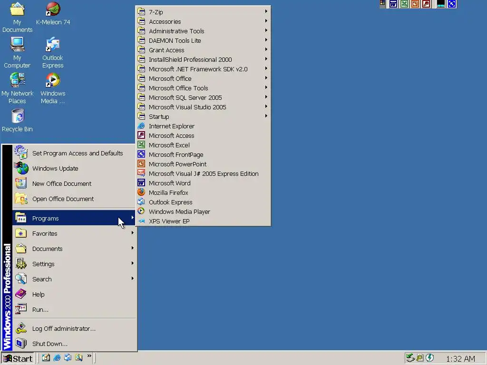
Task: Launch Microsoft PowerPoint from Programs
Action: tap(203, 164)
